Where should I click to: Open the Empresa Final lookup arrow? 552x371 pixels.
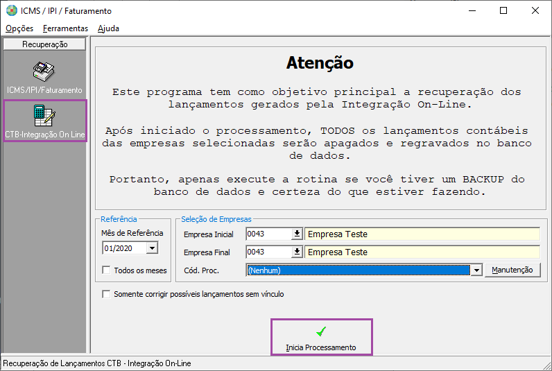[297, 252]
